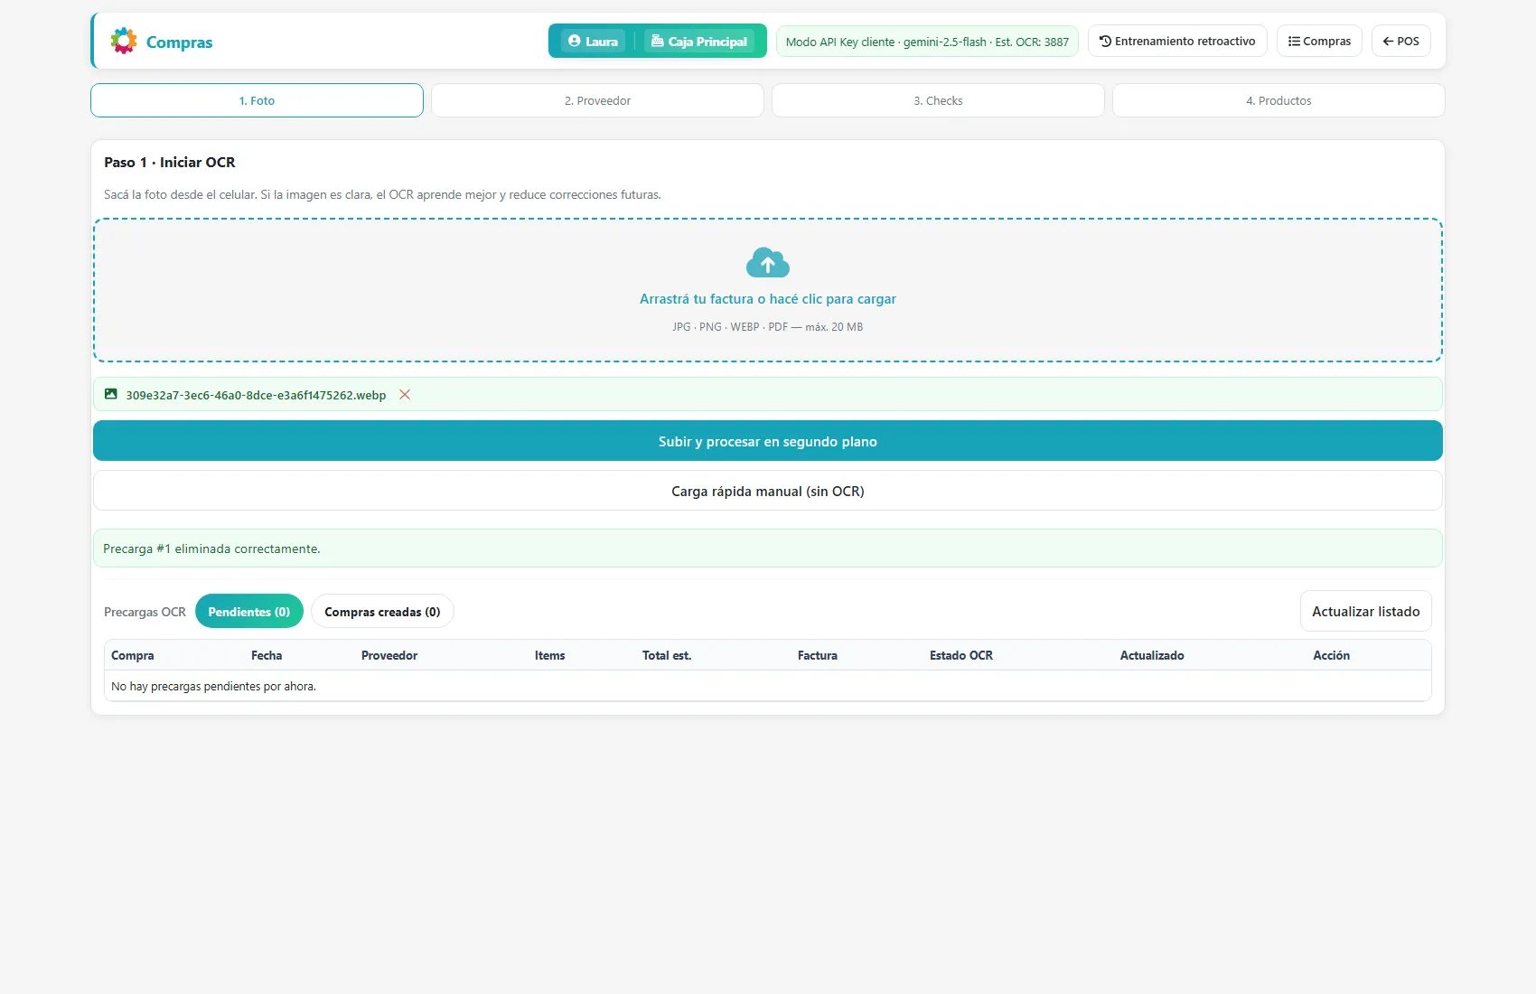The height and width of the screenshot is (994, 1536).
Task: Click the Total est. column header
Action: (x=667, y=655)
